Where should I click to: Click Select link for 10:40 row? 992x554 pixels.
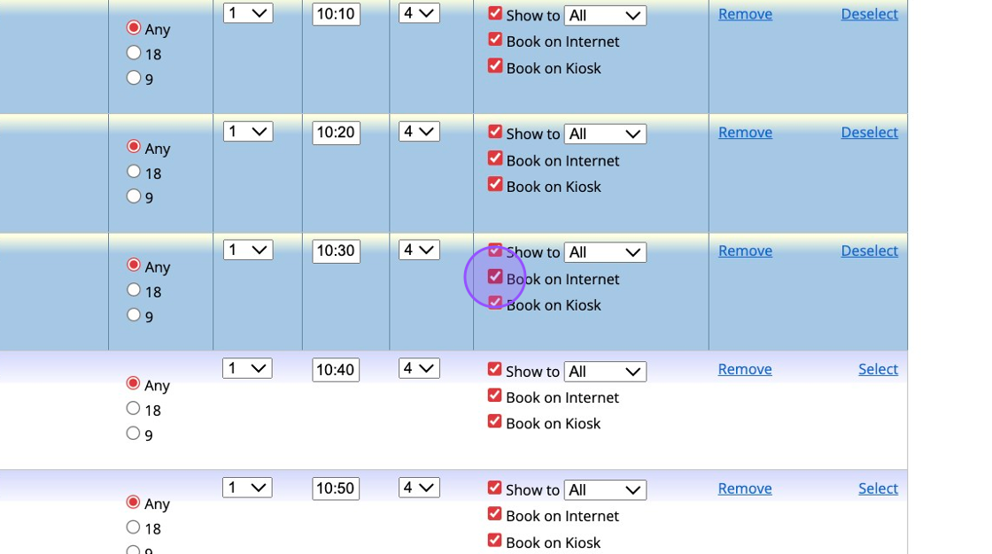(x=878, y=369)
